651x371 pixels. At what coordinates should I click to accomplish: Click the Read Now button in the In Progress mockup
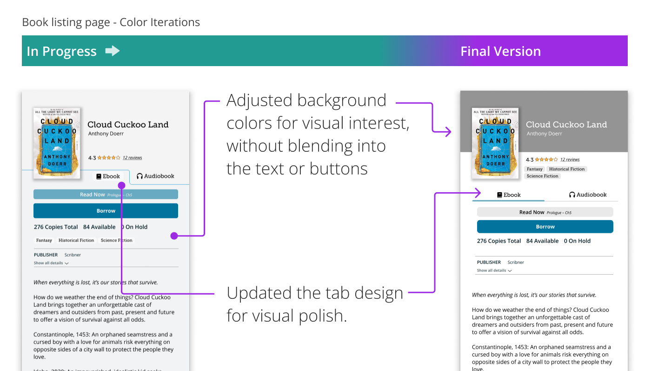[x=106, y=195]
